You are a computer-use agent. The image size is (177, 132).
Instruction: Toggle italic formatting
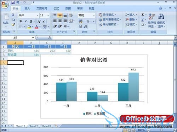click(x=25, y=21)
